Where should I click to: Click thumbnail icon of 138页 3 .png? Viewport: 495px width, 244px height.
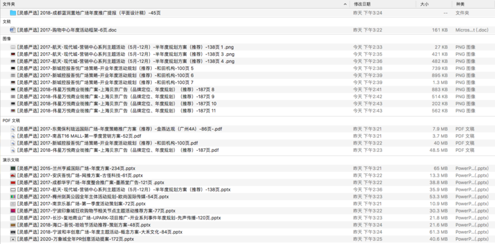(13, 54)
